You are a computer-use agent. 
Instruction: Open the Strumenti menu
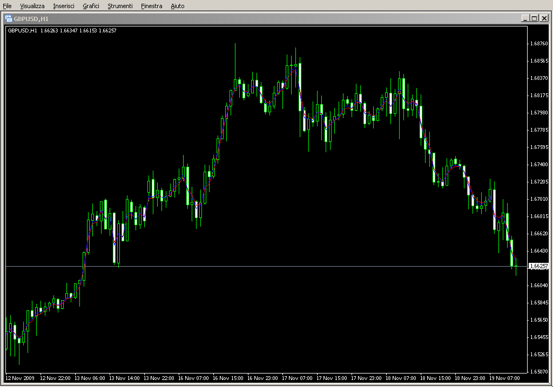[120, 6]
